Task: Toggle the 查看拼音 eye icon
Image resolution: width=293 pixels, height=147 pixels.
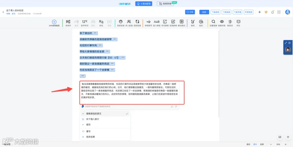Action: coord(222,22)
